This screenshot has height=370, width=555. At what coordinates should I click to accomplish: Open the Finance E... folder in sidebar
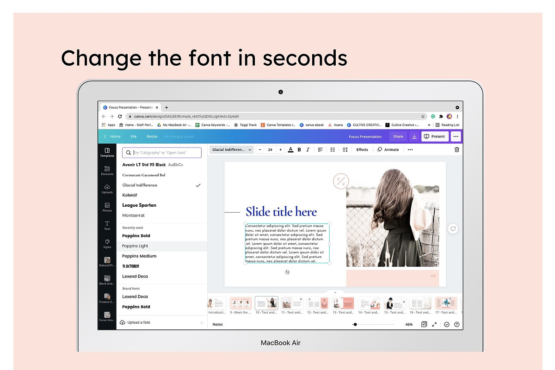(107, 298)
